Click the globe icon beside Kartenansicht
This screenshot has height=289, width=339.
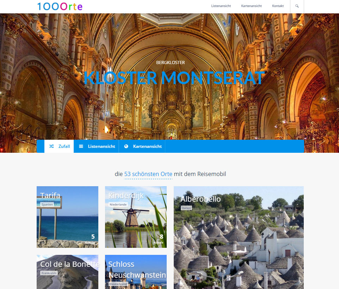point(126,146)
